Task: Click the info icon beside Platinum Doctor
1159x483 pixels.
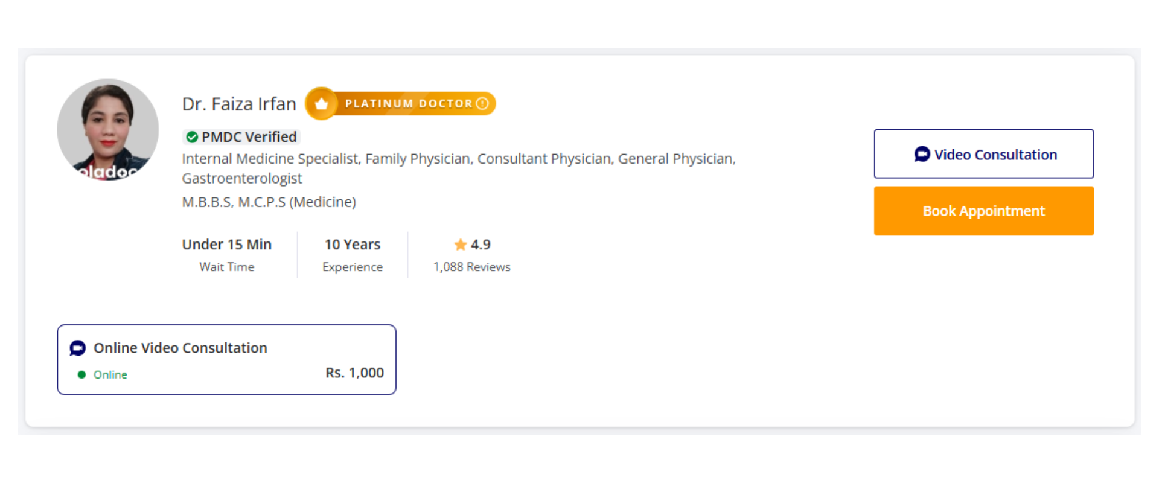Action: (x=482, y=104)
